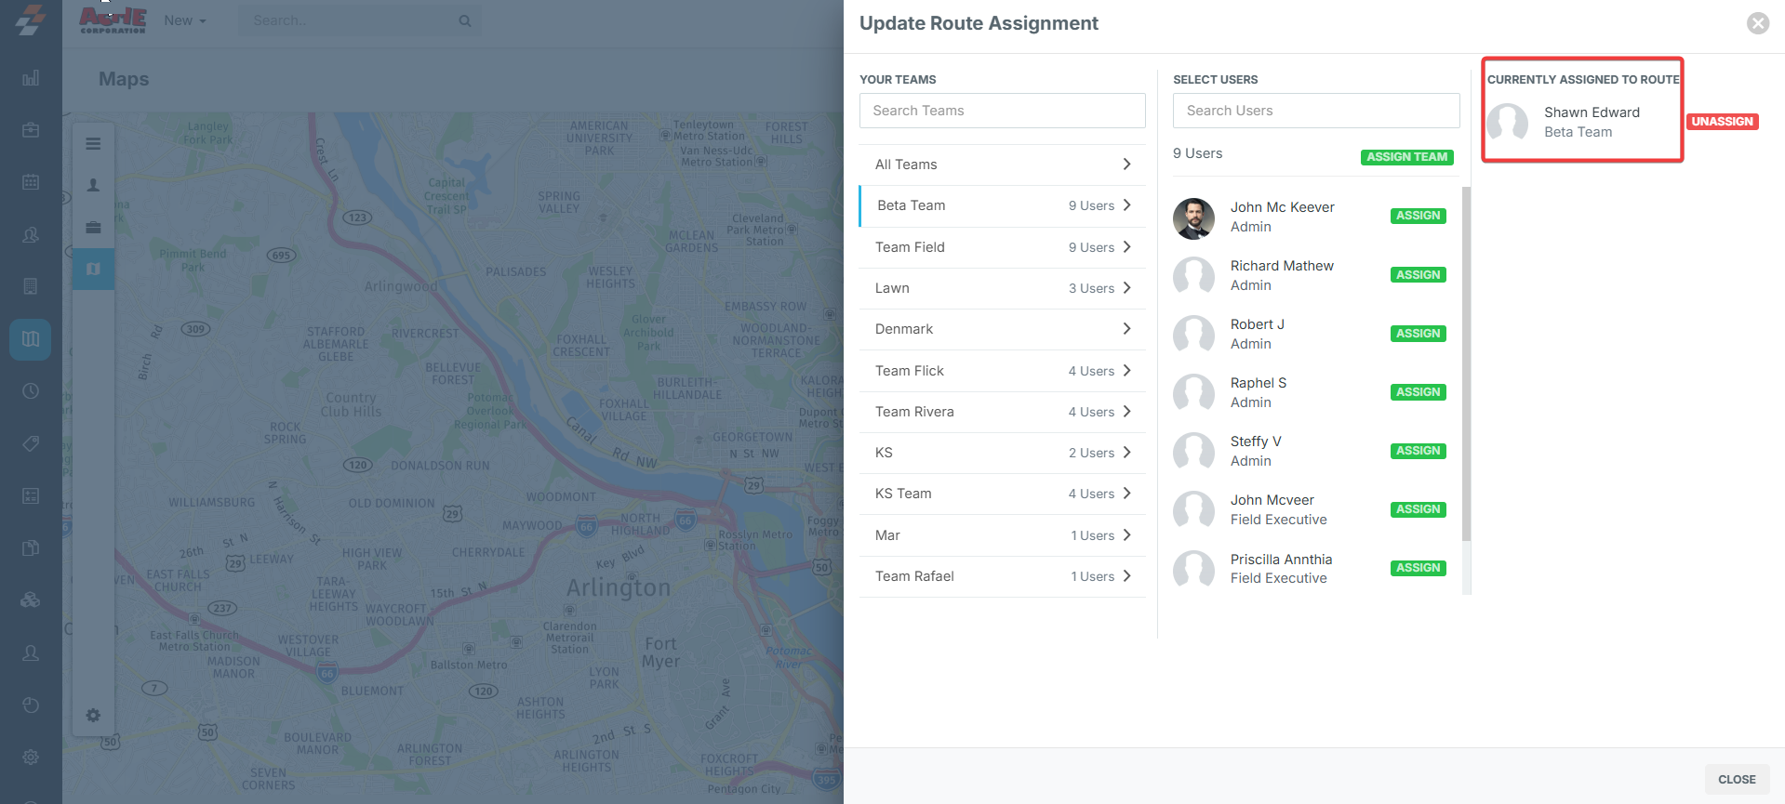Open the pie chart icon in left sidebar
Image resolution: width=1785 pixels, height=804 pixels.
pyautogui.click(x=31, y=705)
